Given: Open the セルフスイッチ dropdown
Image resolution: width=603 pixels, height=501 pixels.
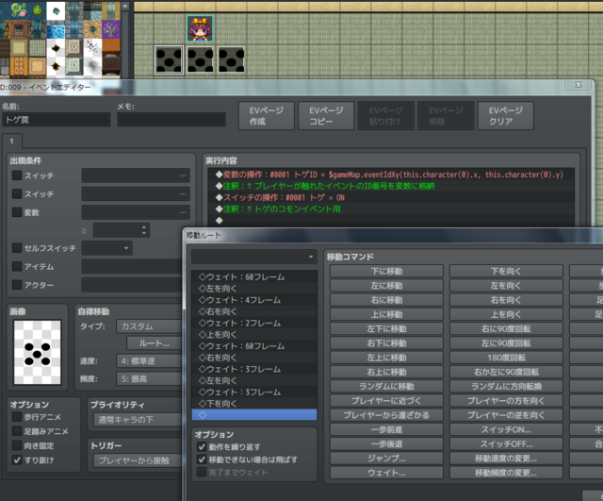Looking at the screenshot, I should (x=106, y=248).
